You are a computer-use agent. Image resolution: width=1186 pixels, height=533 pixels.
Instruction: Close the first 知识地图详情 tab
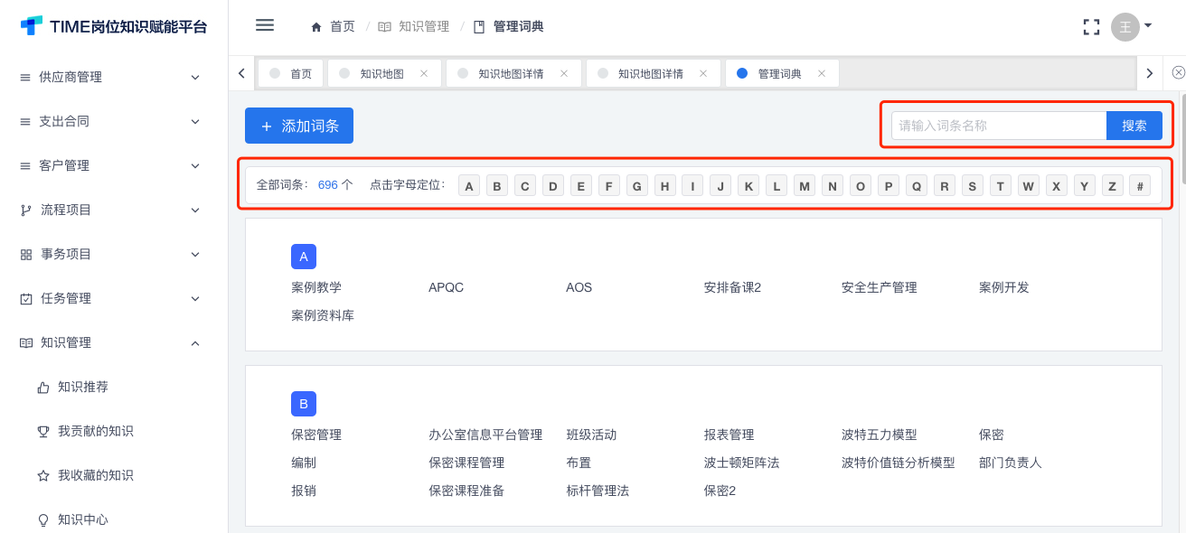click(564, 73)
